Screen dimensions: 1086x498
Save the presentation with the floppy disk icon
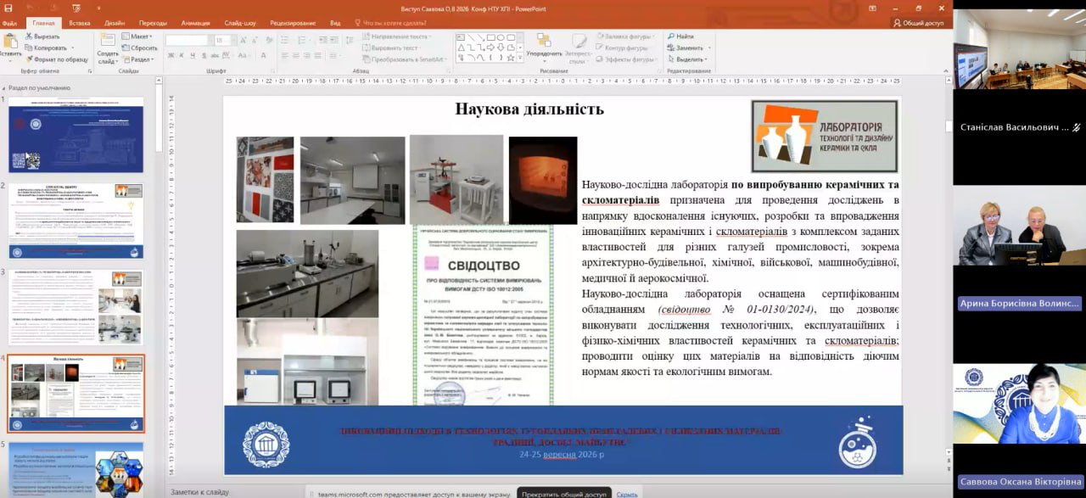pos(7,8)
